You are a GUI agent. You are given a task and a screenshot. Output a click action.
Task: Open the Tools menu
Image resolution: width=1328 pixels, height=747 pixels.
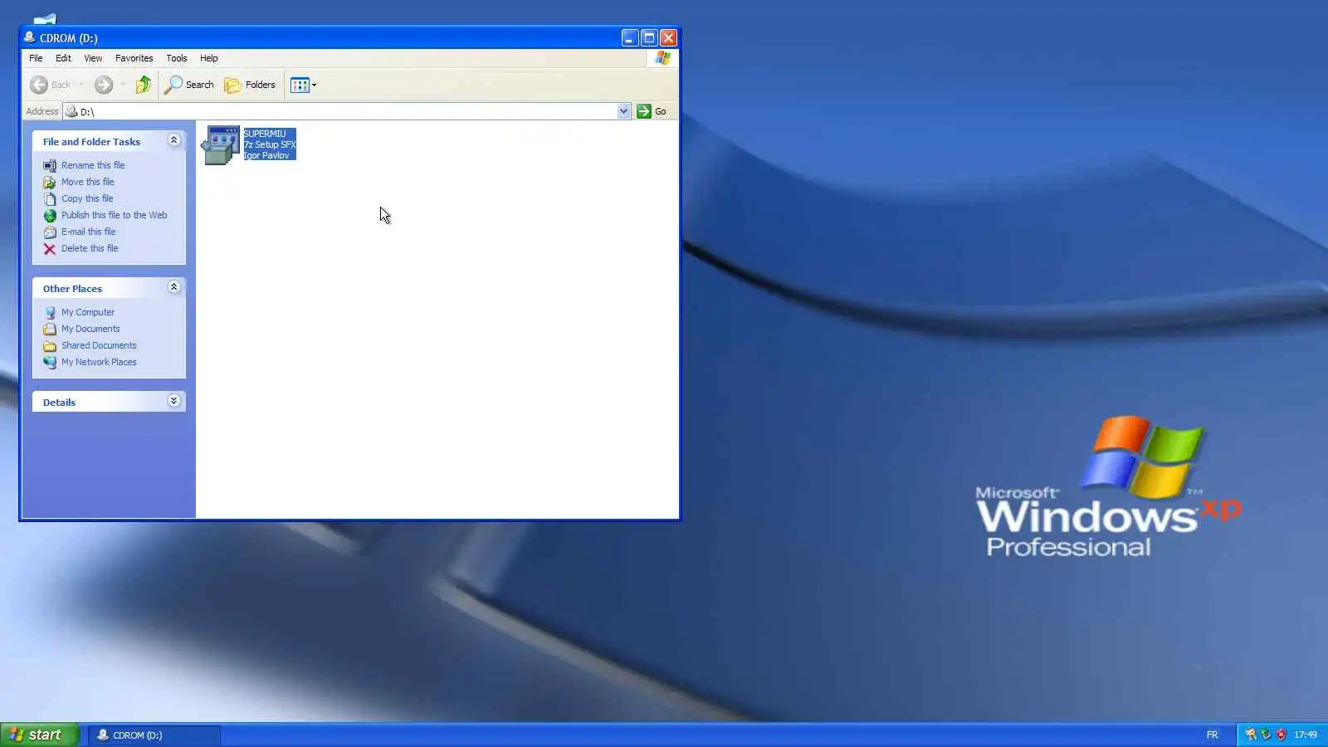pyautogui.click(x=177, y=58)
